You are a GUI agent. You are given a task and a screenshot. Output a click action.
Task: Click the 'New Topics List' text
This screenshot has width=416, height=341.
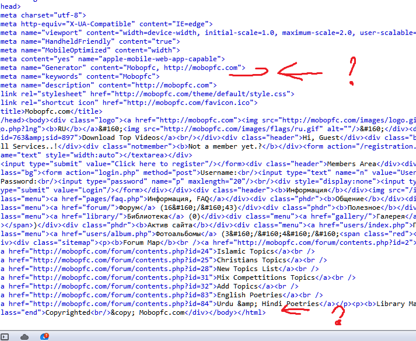pos(247,269)
